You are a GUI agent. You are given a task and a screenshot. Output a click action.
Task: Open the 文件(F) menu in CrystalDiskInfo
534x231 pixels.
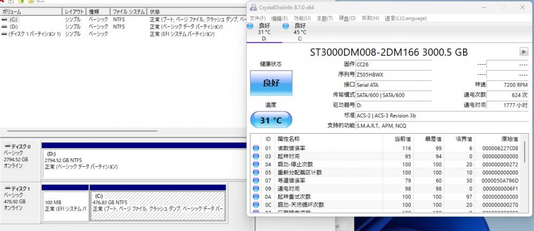(x=257, y=18)
